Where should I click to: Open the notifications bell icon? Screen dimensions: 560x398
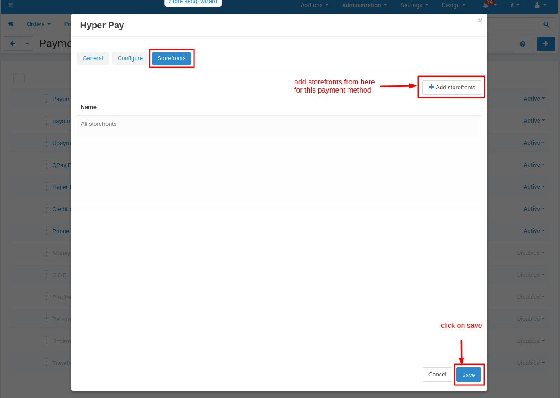tap(485, 5)
